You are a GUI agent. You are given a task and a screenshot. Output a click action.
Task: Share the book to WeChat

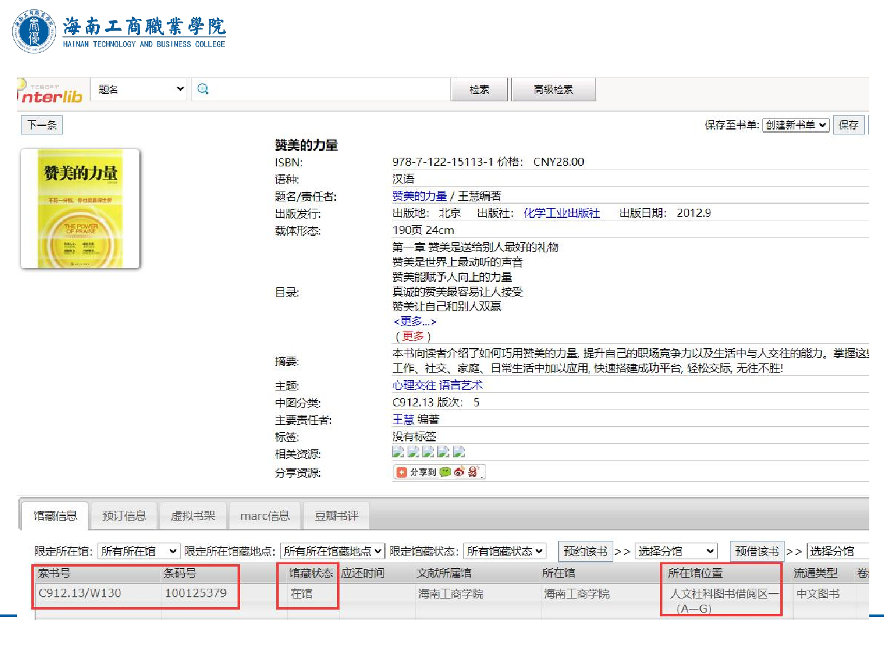tap(445, 472)
